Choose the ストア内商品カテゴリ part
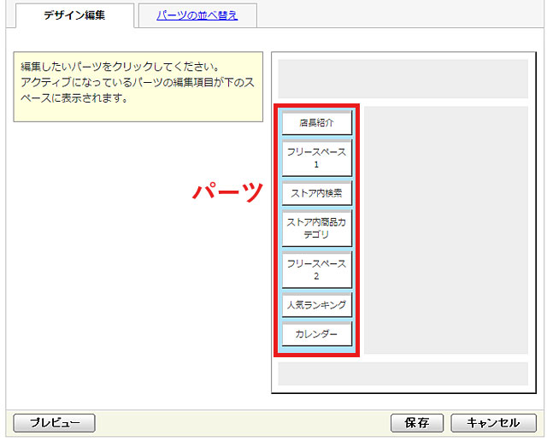Image resolution: width=547 pixels, height=441 pixels. click(317, 228)
